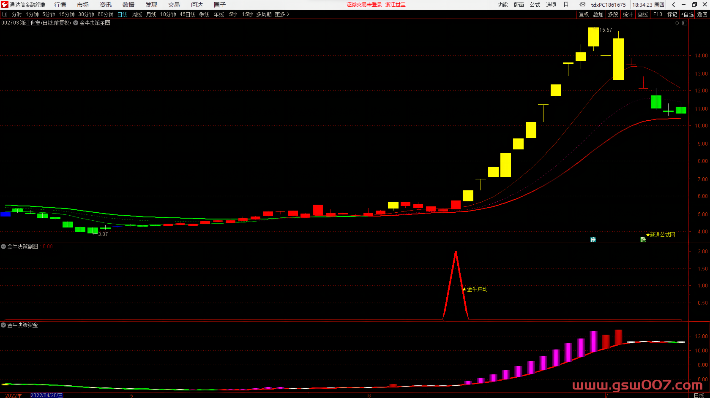Add stock via +自选 button

688,14
